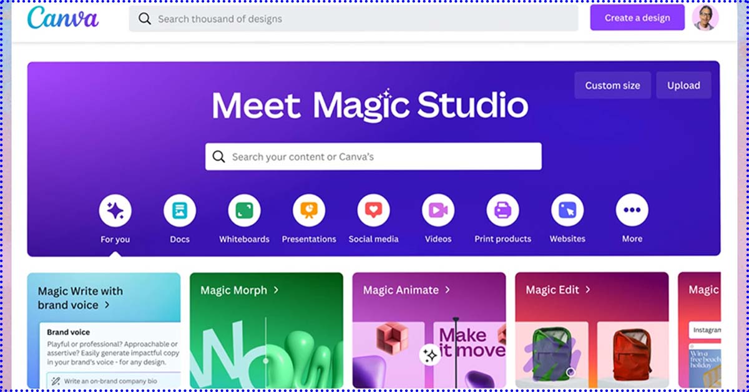Click the pink cube image in Magic Animate
The height and width of the screenshot is (392, 749).
tap(392, 337)
